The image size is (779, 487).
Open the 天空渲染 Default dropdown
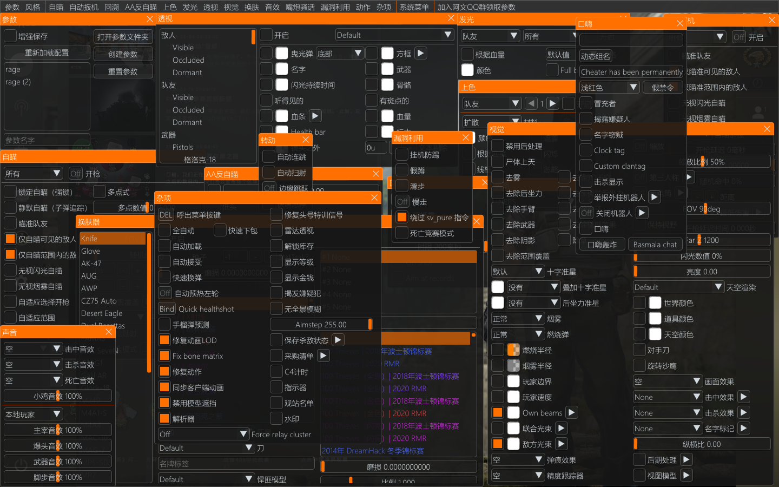(x=678, y=287)
